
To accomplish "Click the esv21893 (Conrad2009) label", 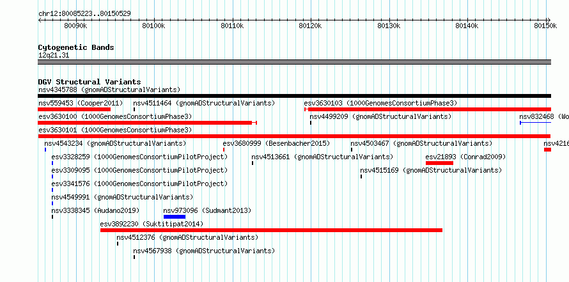I will (x=465, y=157).
